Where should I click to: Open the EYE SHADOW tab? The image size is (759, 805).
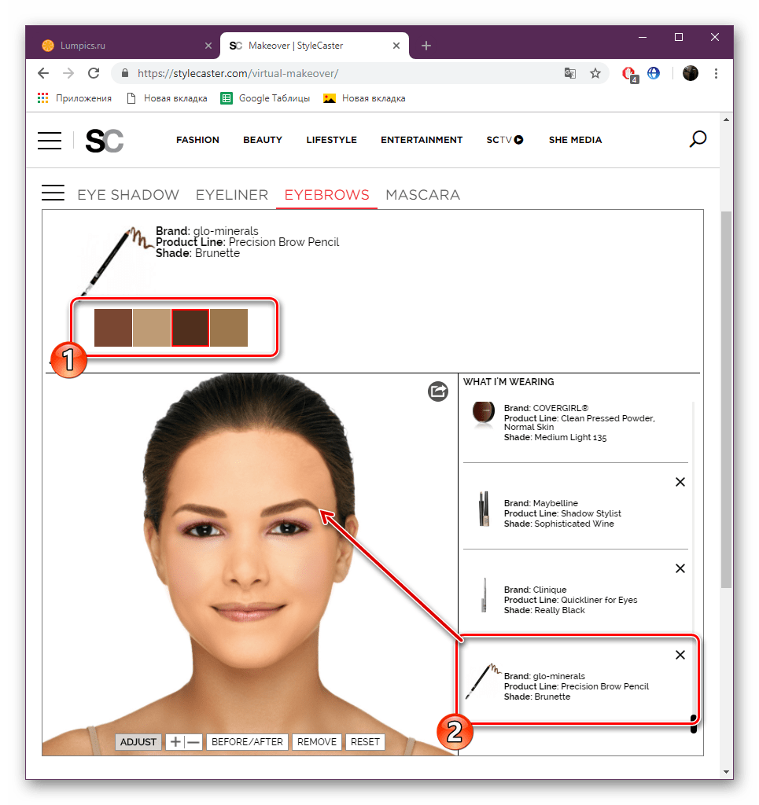128,194
